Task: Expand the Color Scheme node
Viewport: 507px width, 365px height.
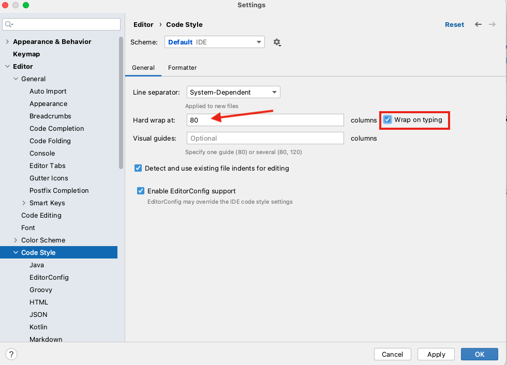Action: (x=16, y=240)
